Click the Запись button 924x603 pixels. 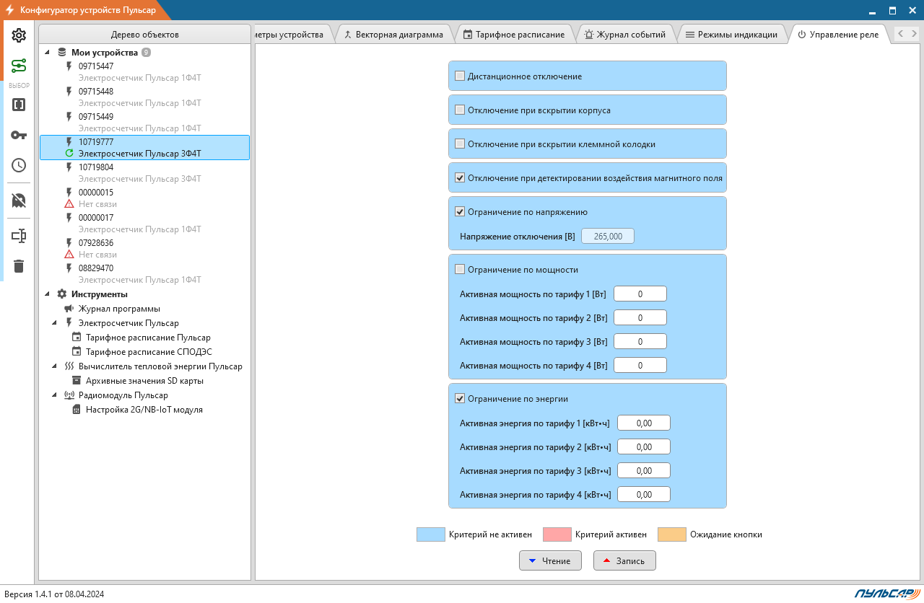[x=624, y=560]
